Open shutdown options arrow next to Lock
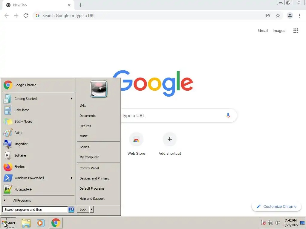This screenshot has width=306, height=229. pos(91,209)
